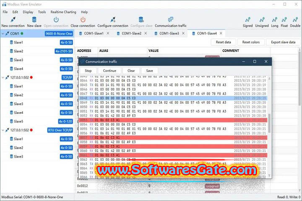Close the COM1-Slave3 tab
Viewport: 302px width, 201px height.
coord(183,33)
